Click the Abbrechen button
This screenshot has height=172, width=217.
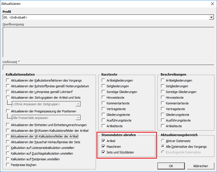pos(200,166)
